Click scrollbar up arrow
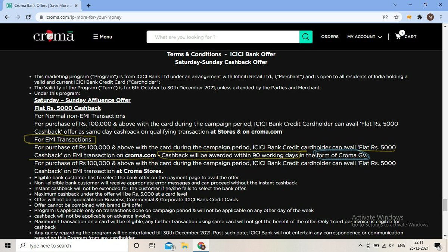Viewport: 448px width, 252px height. pos(445,26)
